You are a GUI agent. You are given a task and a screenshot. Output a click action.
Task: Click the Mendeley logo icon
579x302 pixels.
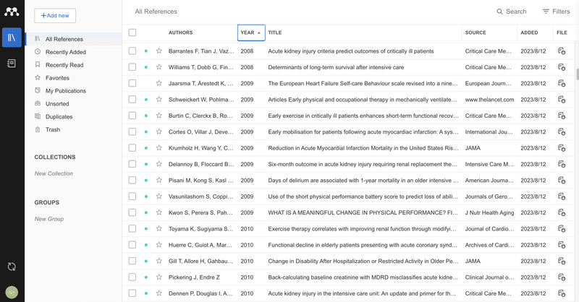click(12, 12)
